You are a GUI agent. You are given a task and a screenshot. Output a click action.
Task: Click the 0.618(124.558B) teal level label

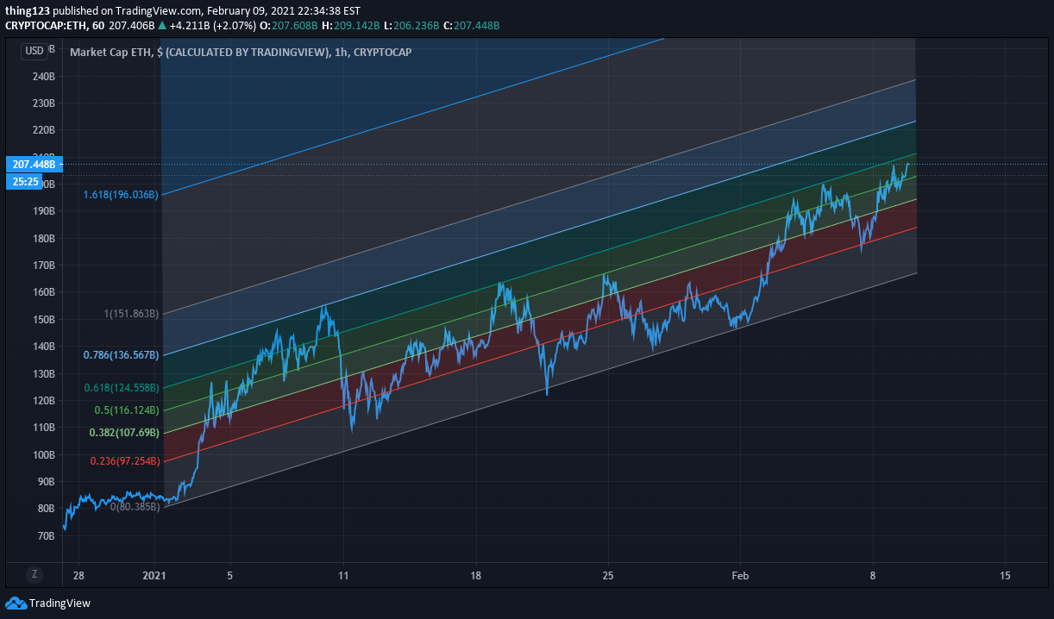coord(122,388)
